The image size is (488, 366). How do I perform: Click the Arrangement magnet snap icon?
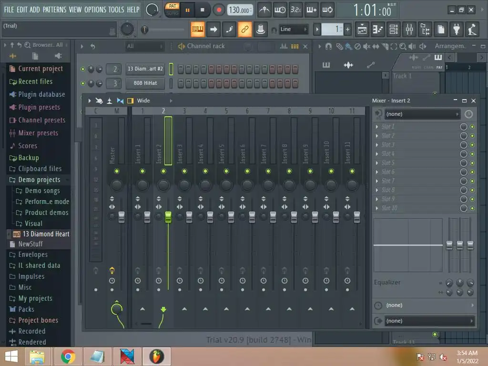pyautogui.click(x=328, y=46)
